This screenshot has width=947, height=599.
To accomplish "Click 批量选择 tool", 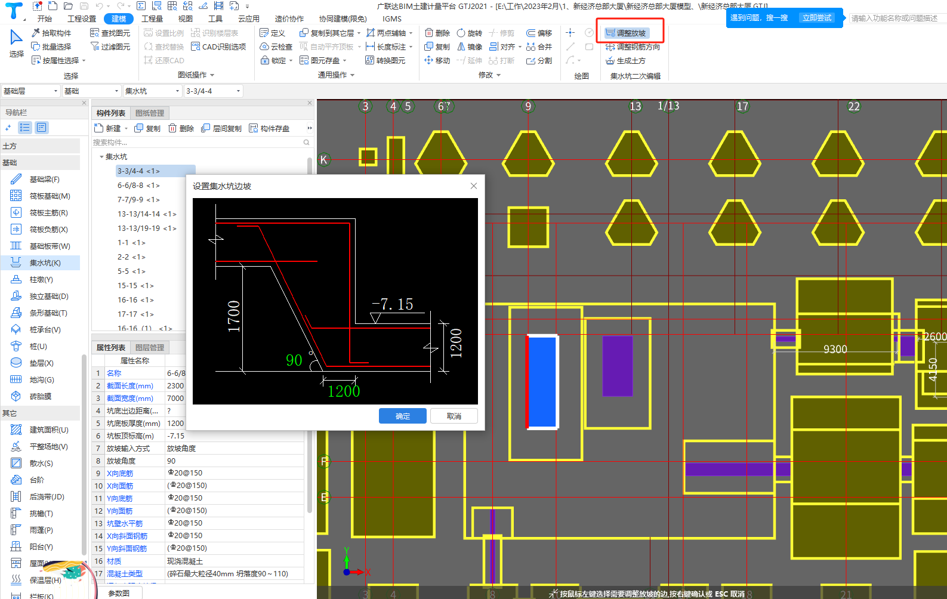I will (x=51, y=47).
